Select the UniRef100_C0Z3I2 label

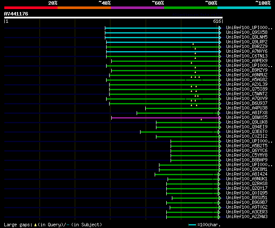pos(247,137)
